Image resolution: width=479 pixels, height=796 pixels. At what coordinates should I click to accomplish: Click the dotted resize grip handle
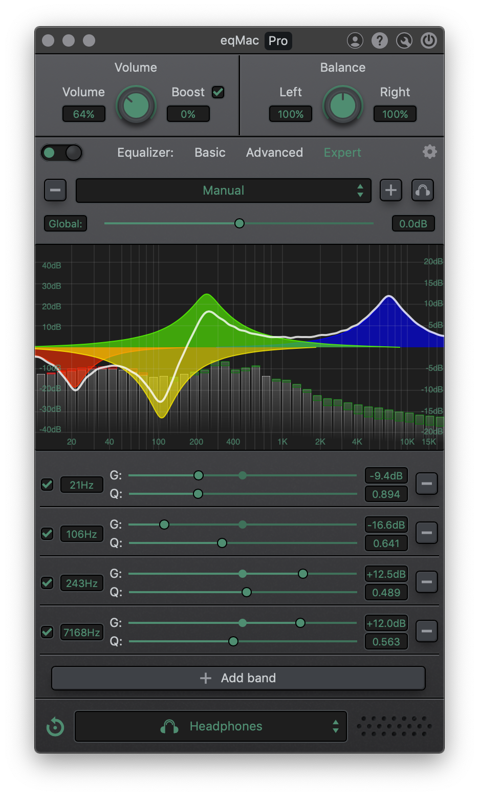(x=394, y=726)
